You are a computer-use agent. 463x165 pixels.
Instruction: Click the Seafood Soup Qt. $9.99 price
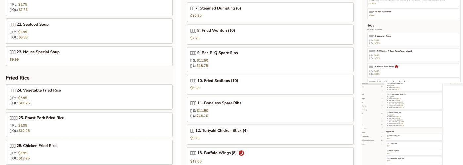[23, 37]
